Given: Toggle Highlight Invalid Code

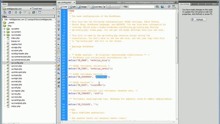Looking at the screenshot, I should click(x=59, y=49).
